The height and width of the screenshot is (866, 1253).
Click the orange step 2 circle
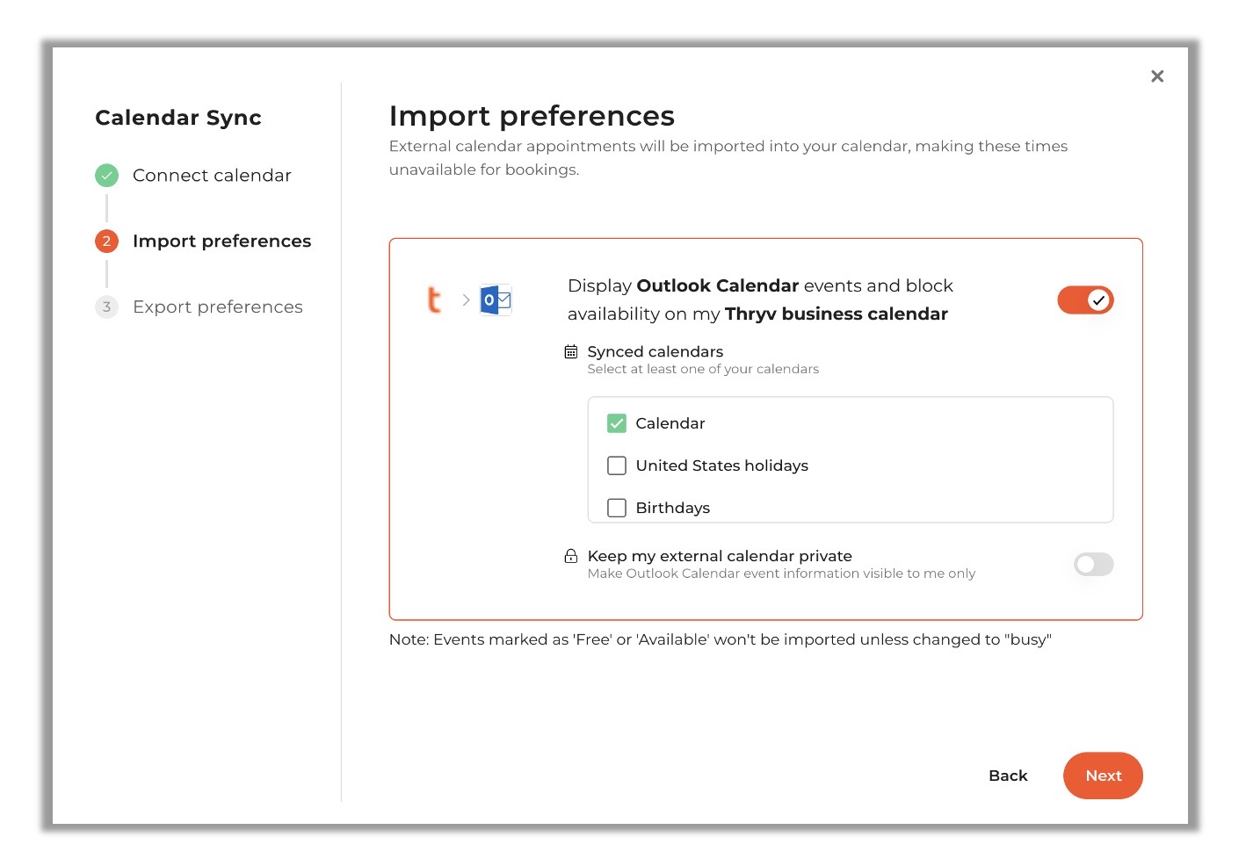pyautogui.click(x=106, y=241)
